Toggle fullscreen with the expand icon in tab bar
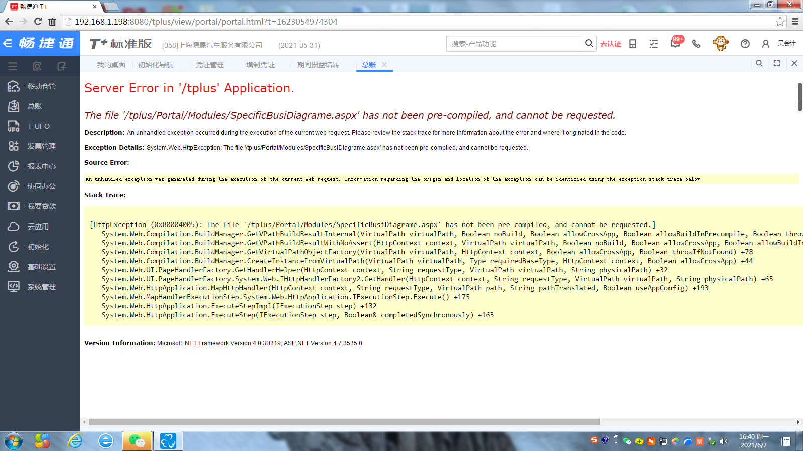The height and width of the screenshot is (451, 803). point(777,63)
